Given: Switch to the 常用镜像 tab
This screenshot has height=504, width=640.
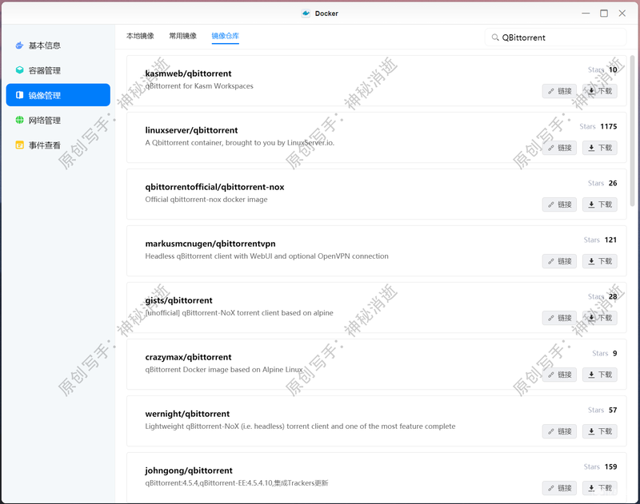Looking at the screenshot, I should pos(183,36).
